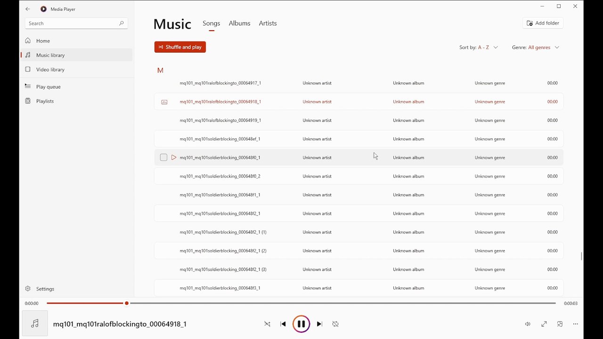603x339 pixels.
Task: Switch to the Albums tab
Action: (239, 23)
